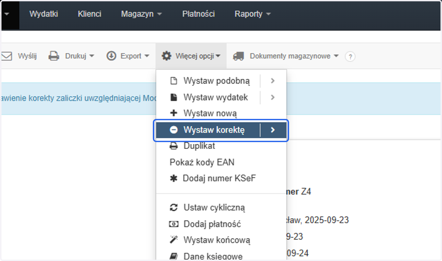Open the Export dropdown
Viewport: 442px width, 261px height.
[x=135, y=56]
